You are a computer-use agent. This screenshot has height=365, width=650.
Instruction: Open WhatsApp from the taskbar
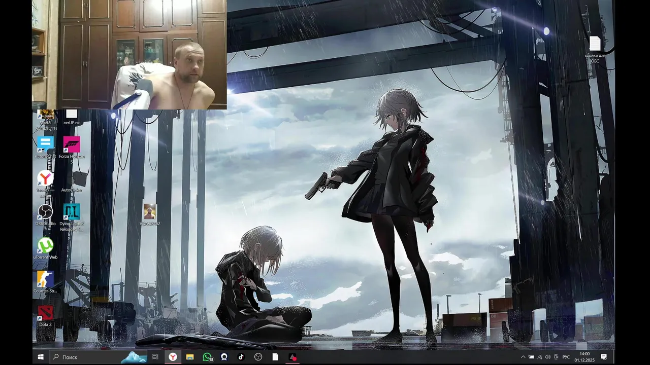coord(207,357)
